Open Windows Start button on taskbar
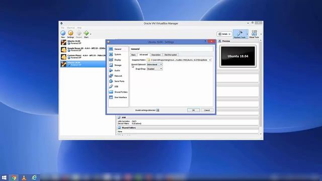The image size is (322, 181). [x=4, y=177]
